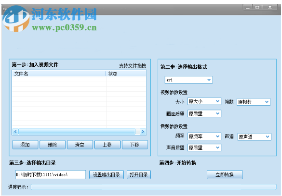Viewport: 282px width, 196px height.
Task: Click the 第二步:选择输出格式 heading
Action: [x=184, y=67]
